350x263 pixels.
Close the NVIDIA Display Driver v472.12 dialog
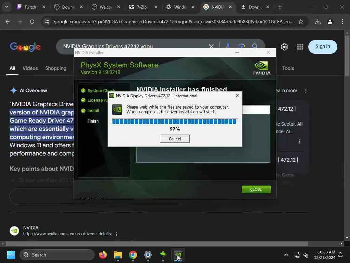(x=237, y=96)
